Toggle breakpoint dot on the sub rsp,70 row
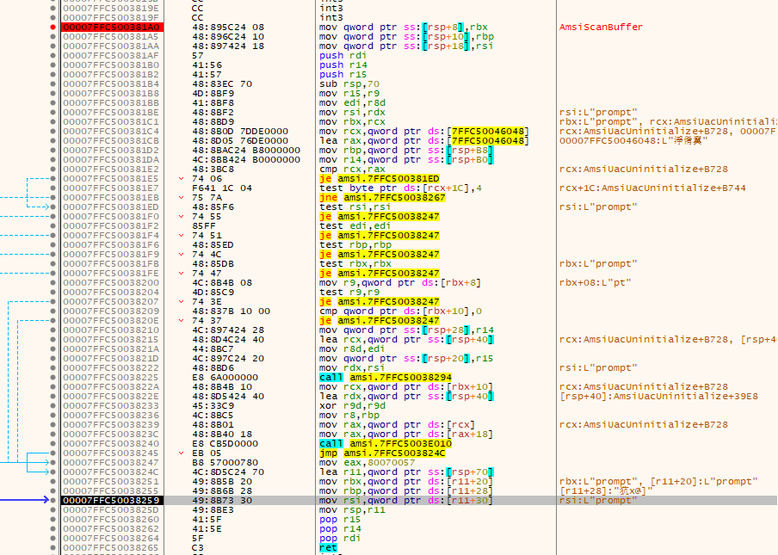The image size is (778, 555). pos(53,83)
